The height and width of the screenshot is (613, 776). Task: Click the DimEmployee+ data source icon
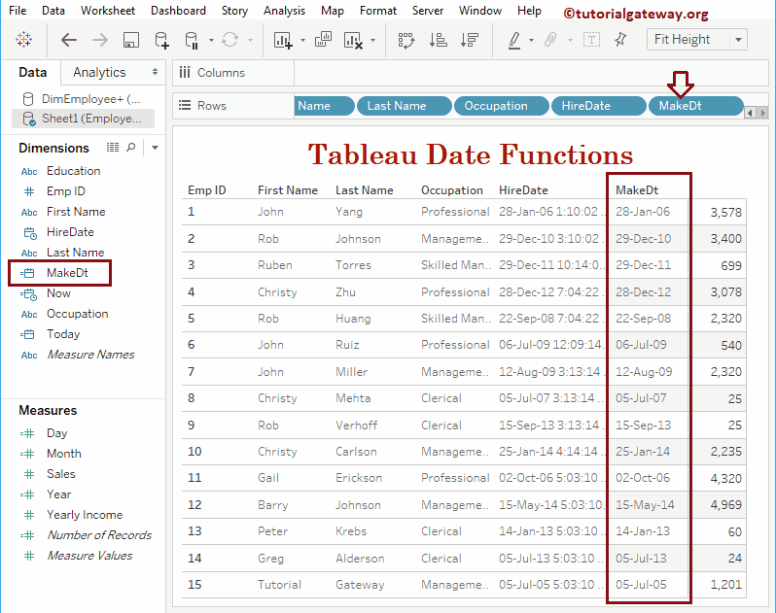28,99
